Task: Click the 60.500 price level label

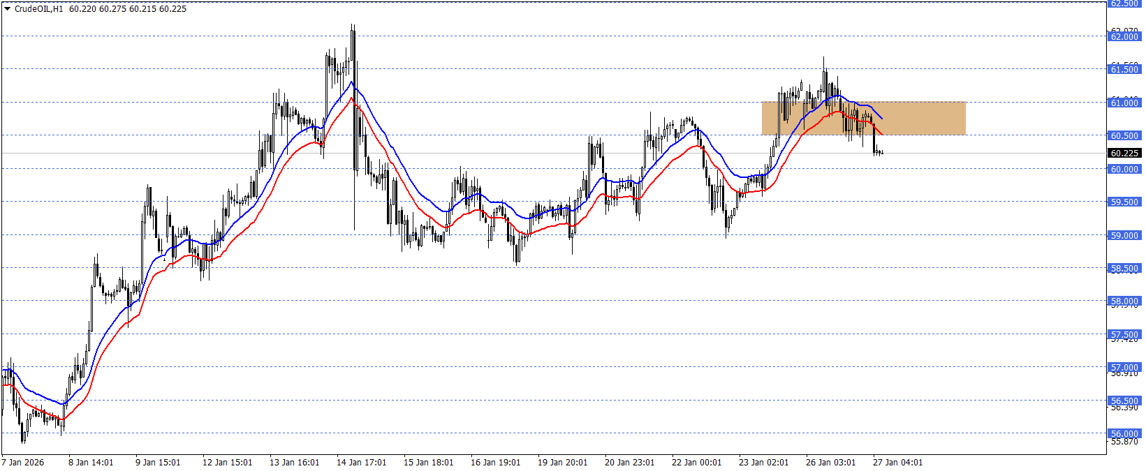Action: point(1124,135)
